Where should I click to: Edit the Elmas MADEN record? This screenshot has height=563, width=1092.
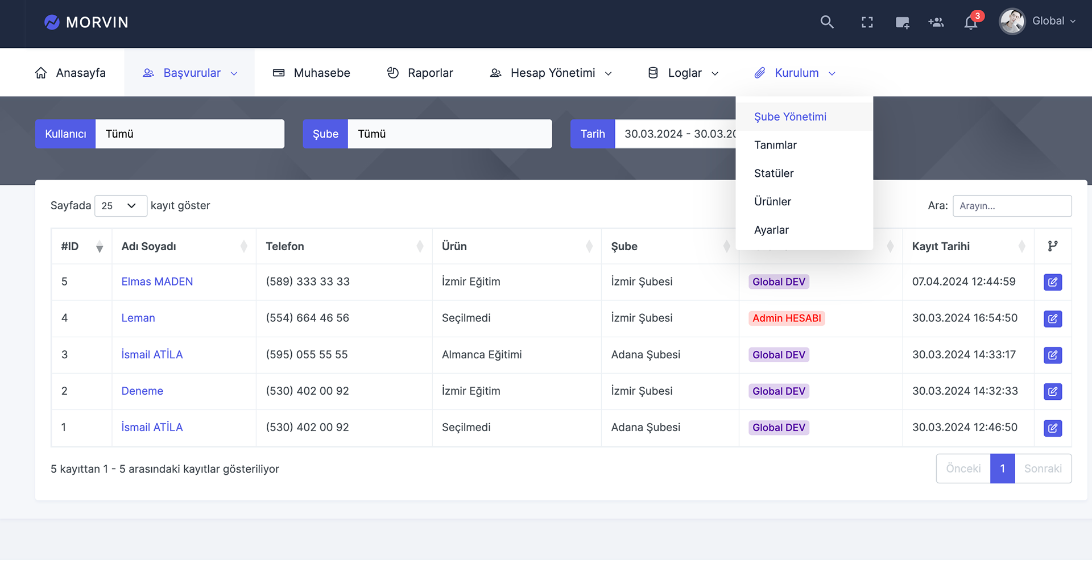(1053, 282)
